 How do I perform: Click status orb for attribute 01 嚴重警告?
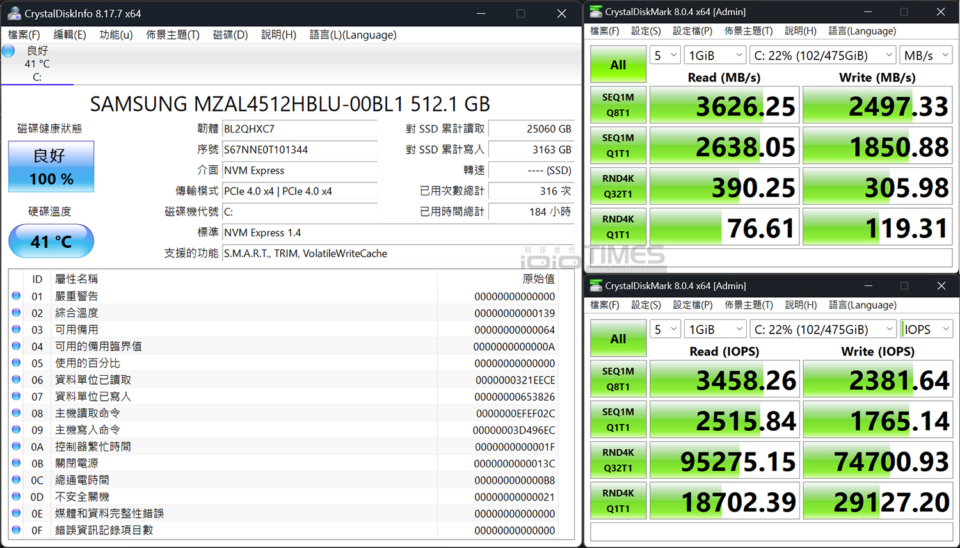pyautogui.click(x=16, y=296)
